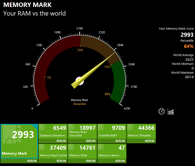The height and width of the screenshot is (166, 195).
Task: Rerun the Available RAM test
Action: (120, 141)
